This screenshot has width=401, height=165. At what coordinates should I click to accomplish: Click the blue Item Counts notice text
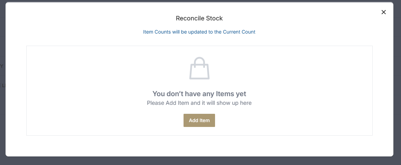click(x=199, y=32)
